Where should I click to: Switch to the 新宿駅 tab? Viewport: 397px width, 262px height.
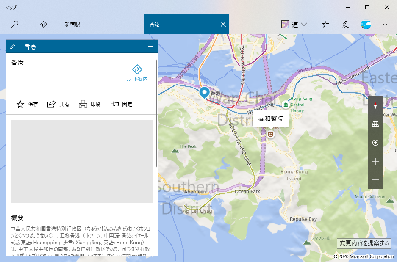pos(72,25)
